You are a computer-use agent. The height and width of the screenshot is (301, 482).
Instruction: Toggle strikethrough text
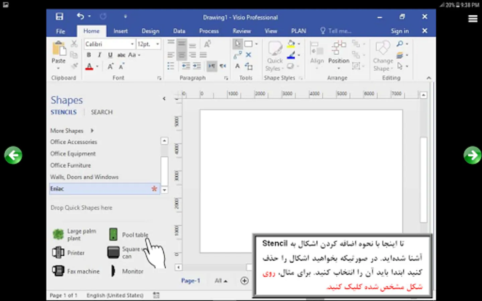[121, 55]
